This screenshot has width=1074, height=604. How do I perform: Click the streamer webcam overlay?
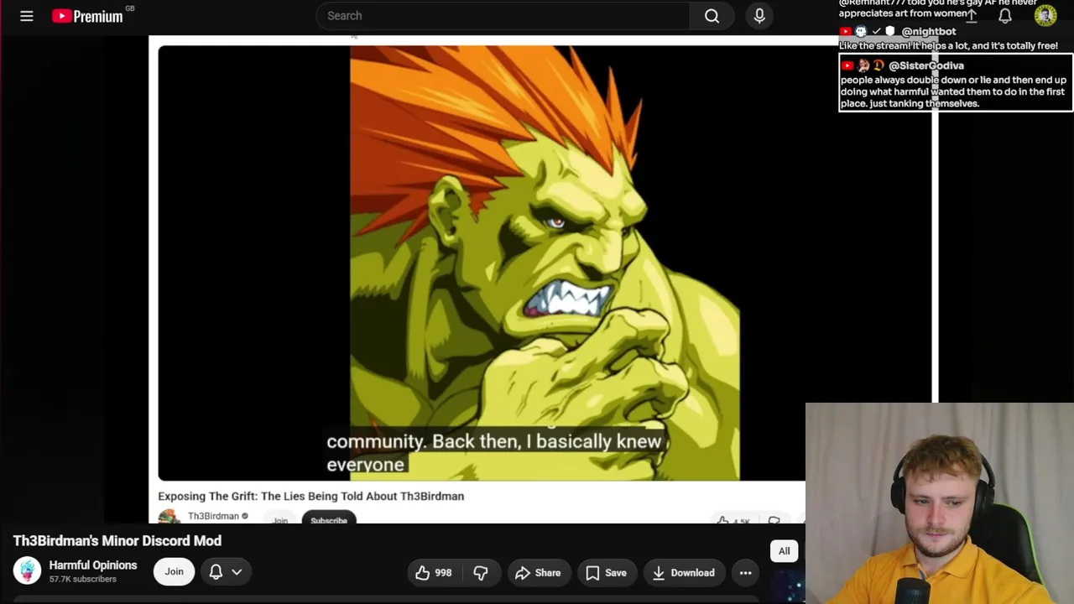click(940, 503)
